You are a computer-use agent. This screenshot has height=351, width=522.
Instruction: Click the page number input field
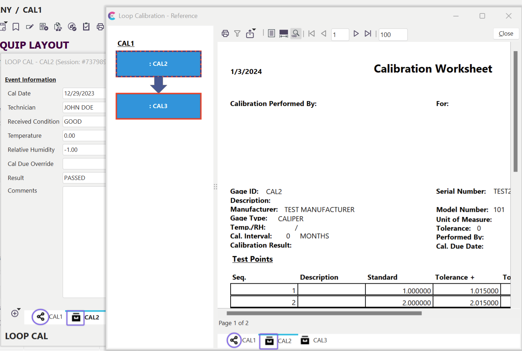click(x=340, y=35)
